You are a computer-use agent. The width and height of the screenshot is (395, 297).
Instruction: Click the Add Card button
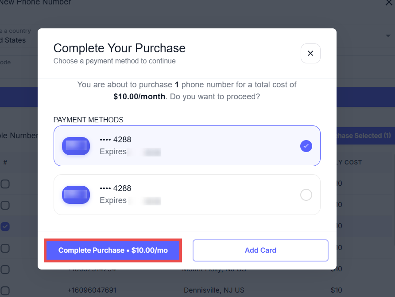point(260,250)
